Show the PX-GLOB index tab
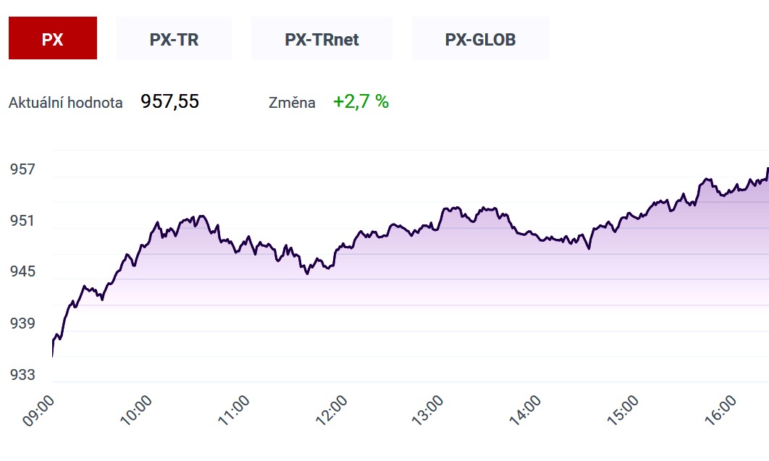The image size is (769, 461). [480, 38]
